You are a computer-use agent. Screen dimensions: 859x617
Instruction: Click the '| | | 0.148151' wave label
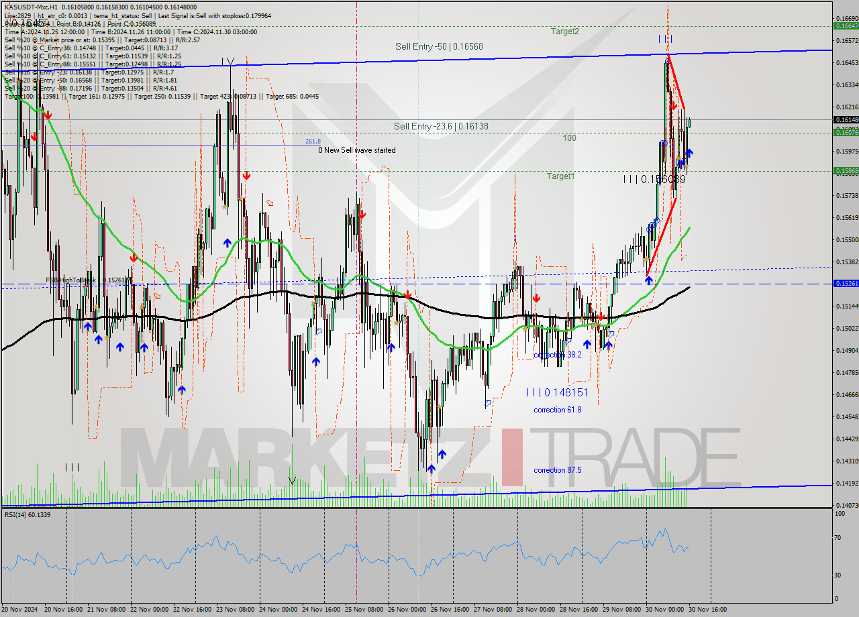(557, 392)
